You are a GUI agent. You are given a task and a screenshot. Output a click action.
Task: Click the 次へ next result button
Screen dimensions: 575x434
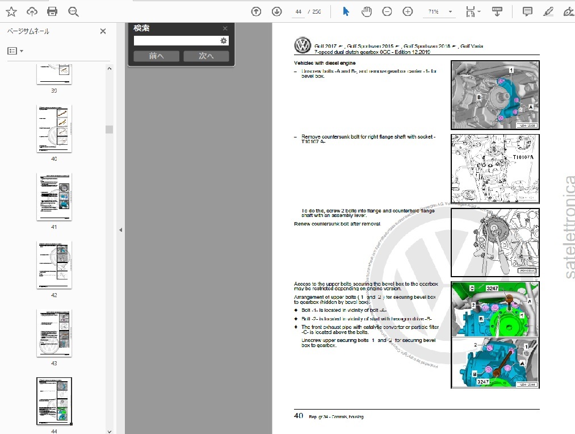206,56
